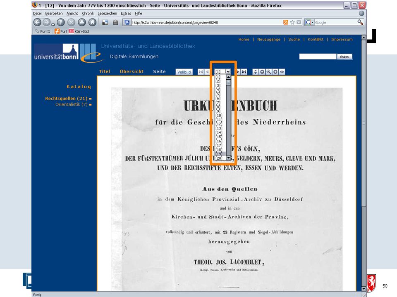Viewport: 397px width, 297px height.
Task: Click the browser forward arrow button
Action: tap(46, 22)
